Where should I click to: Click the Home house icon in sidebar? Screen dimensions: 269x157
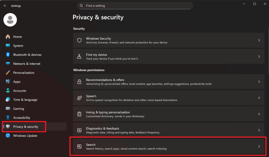pos(8,37)
